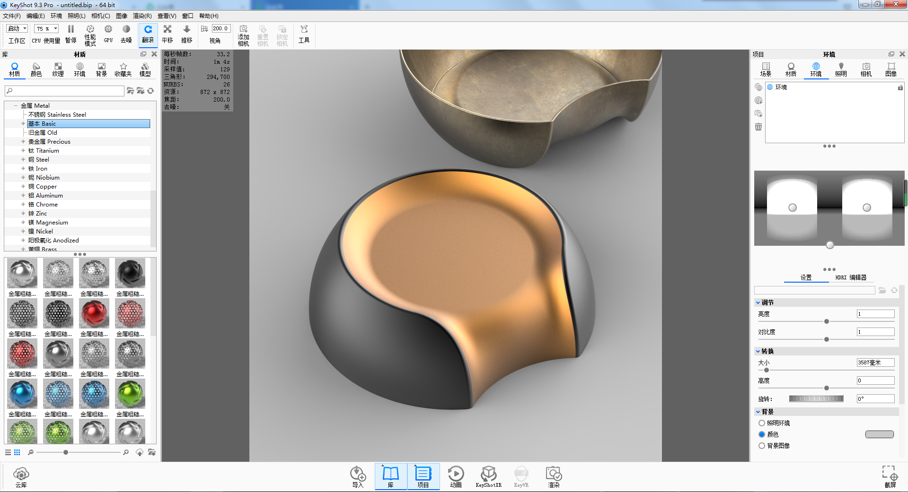This screenshot has height=492, width=908.
Task: Click the background color swatch
Action: 879,434
